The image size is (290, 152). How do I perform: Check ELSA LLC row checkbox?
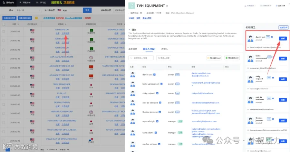point(4,95)
